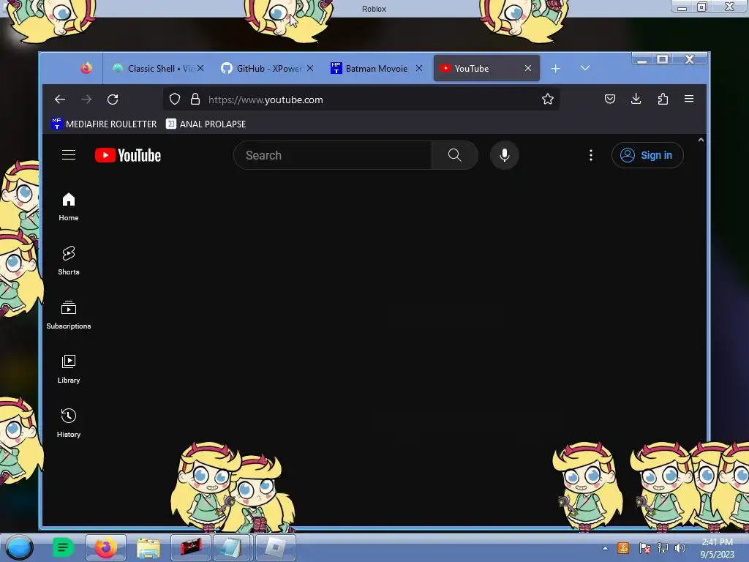Screen dimensions: 749x562
Task: Click the search magnifier button
Action: click(x=455, y=155)
